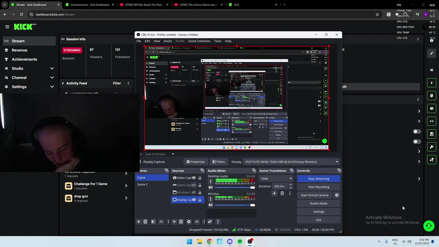Image resolution: width=439 pixels, height=247 pixels.
Task: Open Activity Feed three-dot menu
Action: [128, 83]
